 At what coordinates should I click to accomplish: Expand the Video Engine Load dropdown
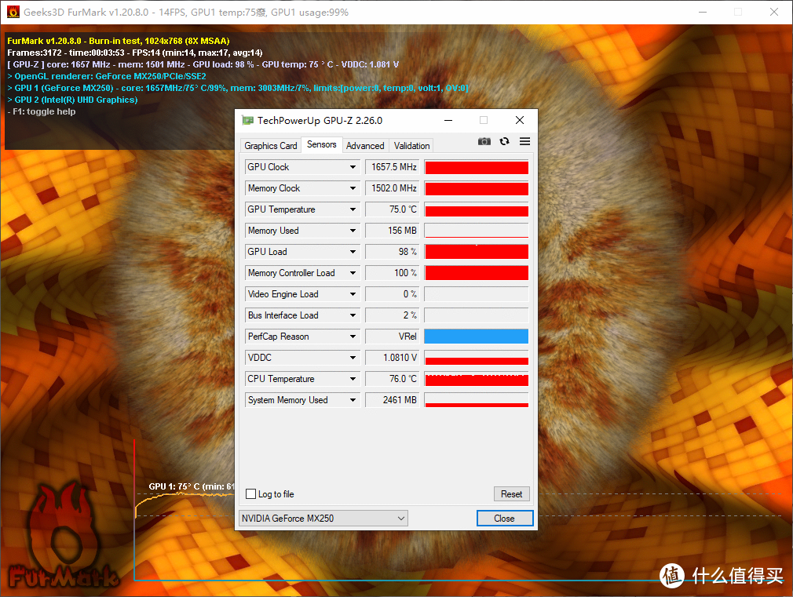pos(353,294)
